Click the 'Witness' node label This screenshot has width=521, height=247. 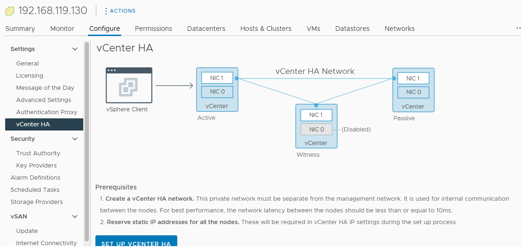pyautogui.click(x=308, y=154)
